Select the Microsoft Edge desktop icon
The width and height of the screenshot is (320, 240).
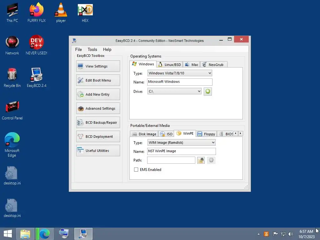pos(12,144)
